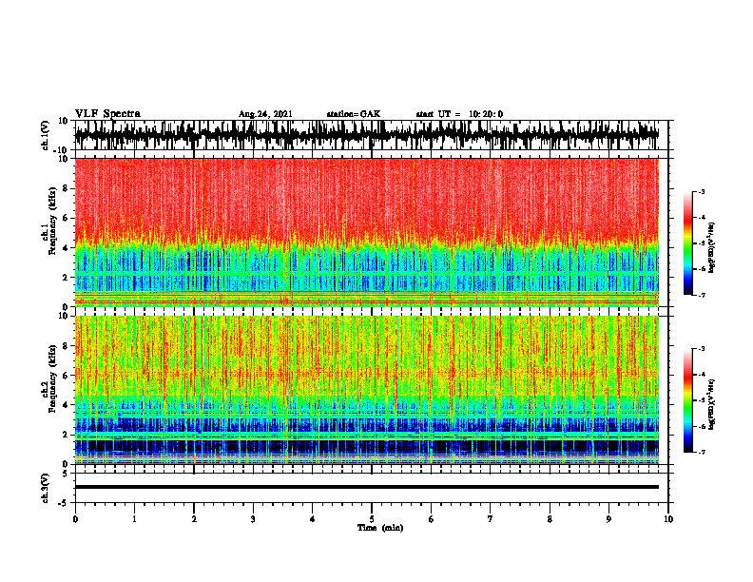Click the ch.2 frequency tick label "8"
Screen dimensions: 753x582
coord(66,346)
